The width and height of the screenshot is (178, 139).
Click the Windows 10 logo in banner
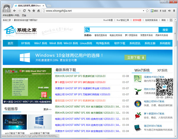click(25, 57)
